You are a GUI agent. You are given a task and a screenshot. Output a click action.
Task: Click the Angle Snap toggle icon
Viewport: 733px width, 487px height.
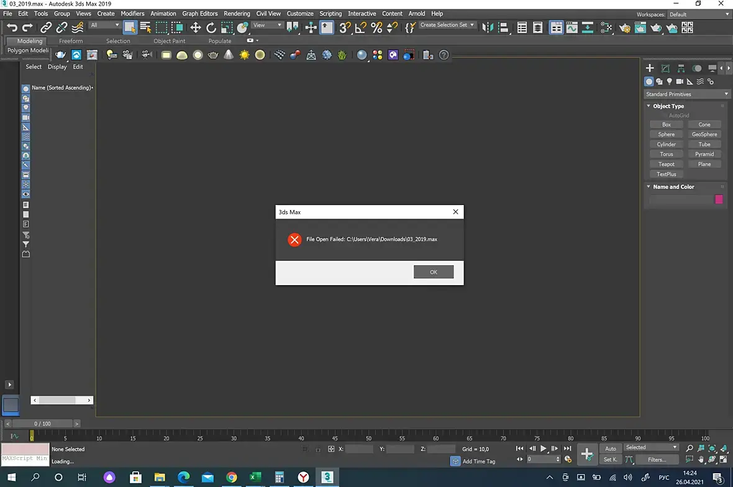click(x=360, y=27)
